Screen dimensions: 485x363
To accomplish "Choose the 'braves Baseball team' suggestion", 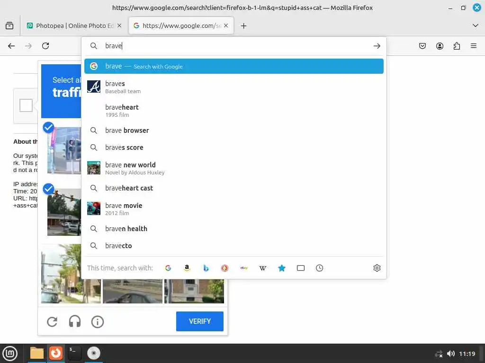I will [x=234, y=87].
